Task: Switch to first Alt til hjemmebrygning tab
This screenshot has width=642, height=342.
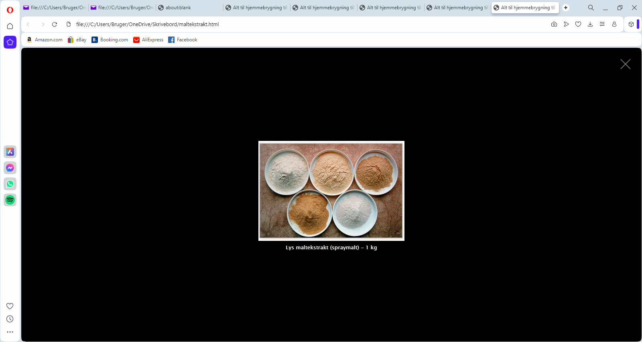Action: click(257, 8)
